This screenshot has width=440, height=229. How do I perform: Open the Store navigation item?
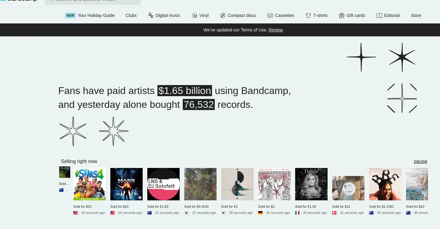(x=416, y=15)
